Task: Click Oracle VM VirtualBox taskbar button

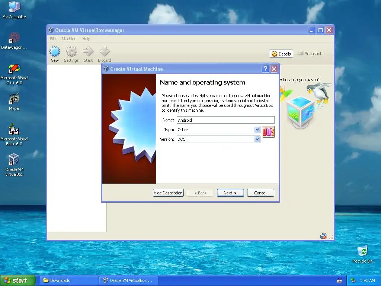Action: tap(128, 280)
